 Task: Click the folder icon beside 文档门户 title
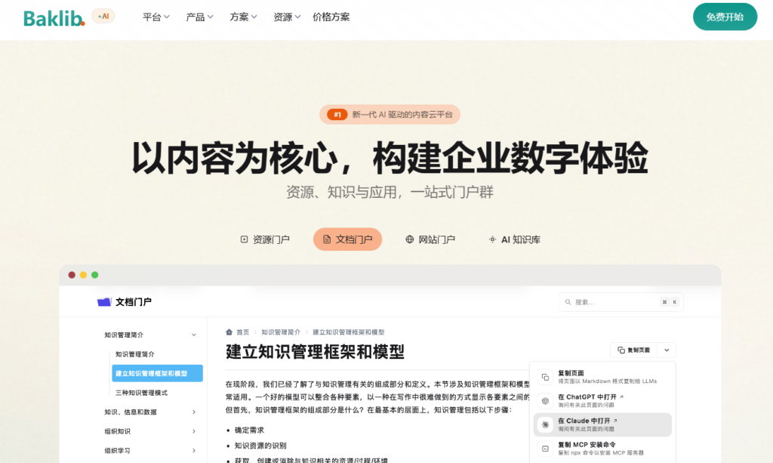click(104, 302)
